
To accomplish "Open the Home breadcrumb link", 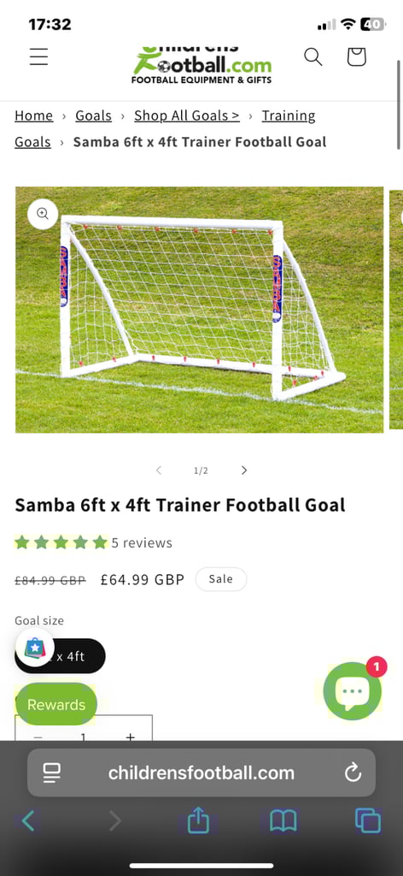I will coord(33,115).
